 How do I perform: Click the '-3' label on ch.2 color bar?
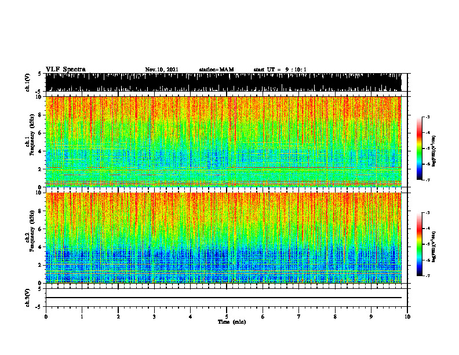point(427,213)
